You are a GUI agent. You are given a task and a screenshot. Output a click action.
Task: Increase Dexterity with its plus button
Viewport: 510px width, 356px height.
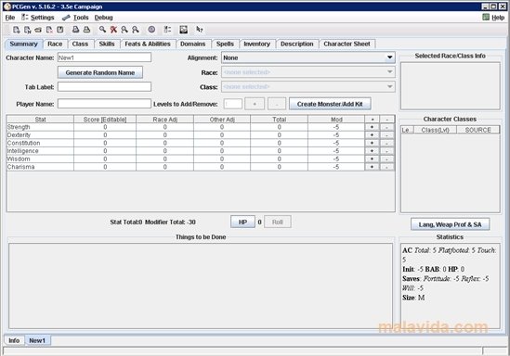coord(372,135)
